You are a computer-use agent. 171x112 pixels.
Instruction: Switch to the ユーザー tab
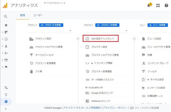38,15
